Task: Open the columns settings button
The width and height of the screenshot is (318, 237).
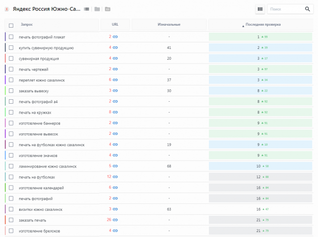Action: [x=260, y=9]
